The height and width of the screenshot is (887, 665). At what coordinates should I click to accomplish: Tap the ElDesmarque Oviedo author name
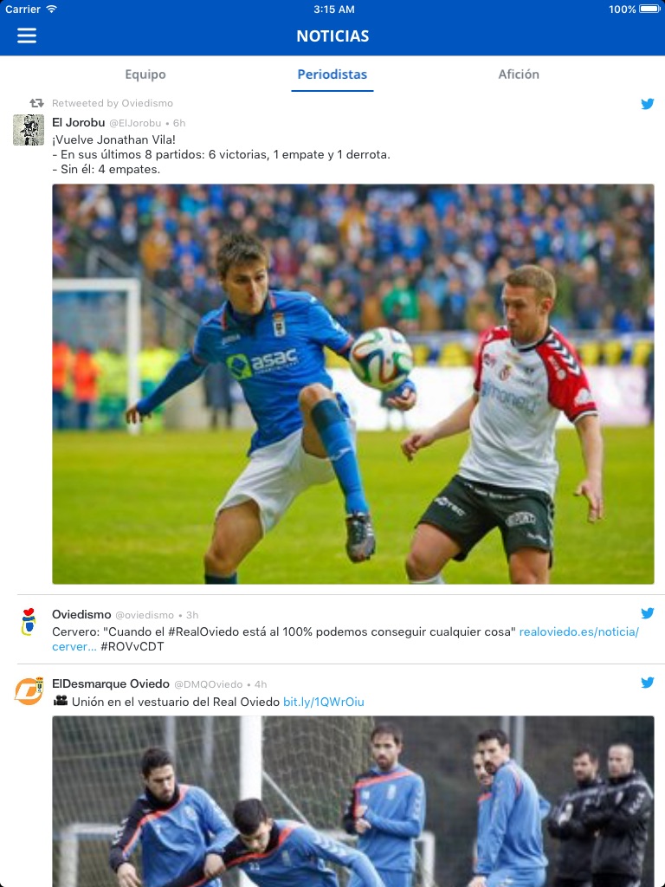pos(111,683)
